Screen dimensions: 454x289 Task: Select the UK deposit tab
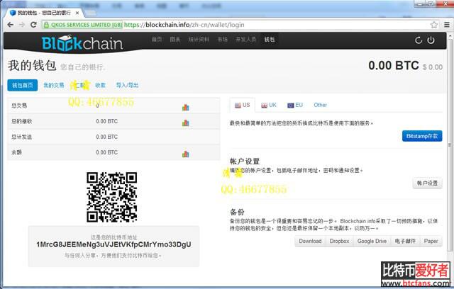click(x=269, y=105)
